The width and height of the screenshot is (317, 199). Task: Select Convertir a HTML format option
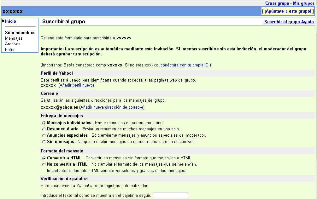(44, 158)
